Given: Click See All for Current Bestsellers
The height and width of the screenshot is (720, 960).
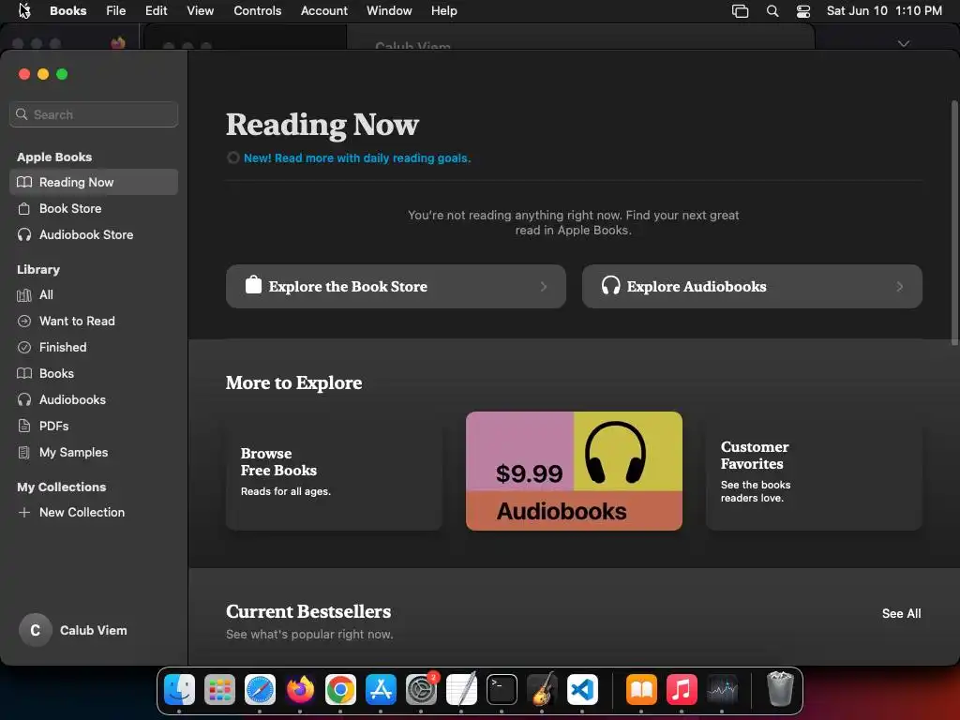Looking at the screenshot, I should (901, 613).
